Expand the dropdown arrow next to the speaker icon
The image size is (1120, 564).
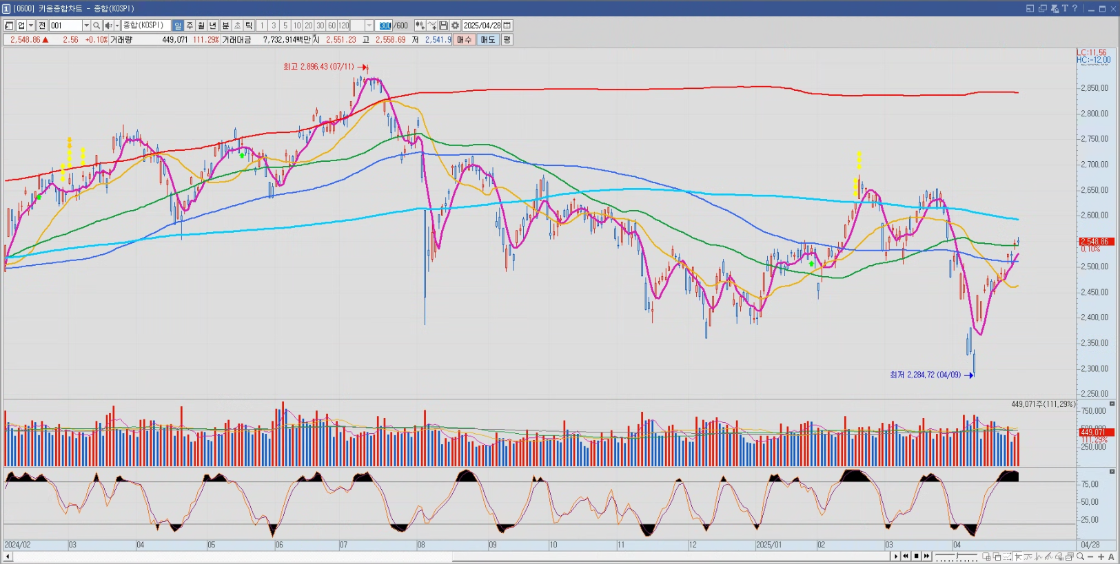coord(117,25)
